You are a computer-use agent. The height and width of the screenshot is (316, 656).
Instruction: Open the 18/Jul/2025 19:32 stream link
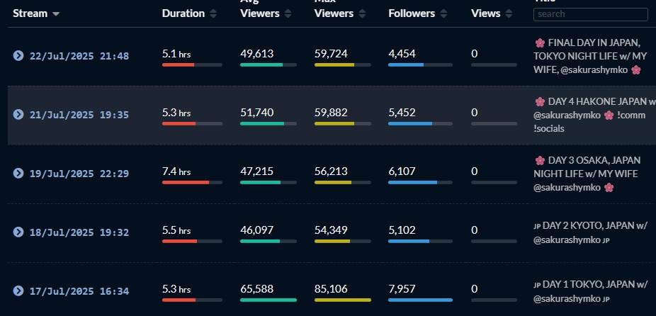pyautogui.click(x=79, y=232)
